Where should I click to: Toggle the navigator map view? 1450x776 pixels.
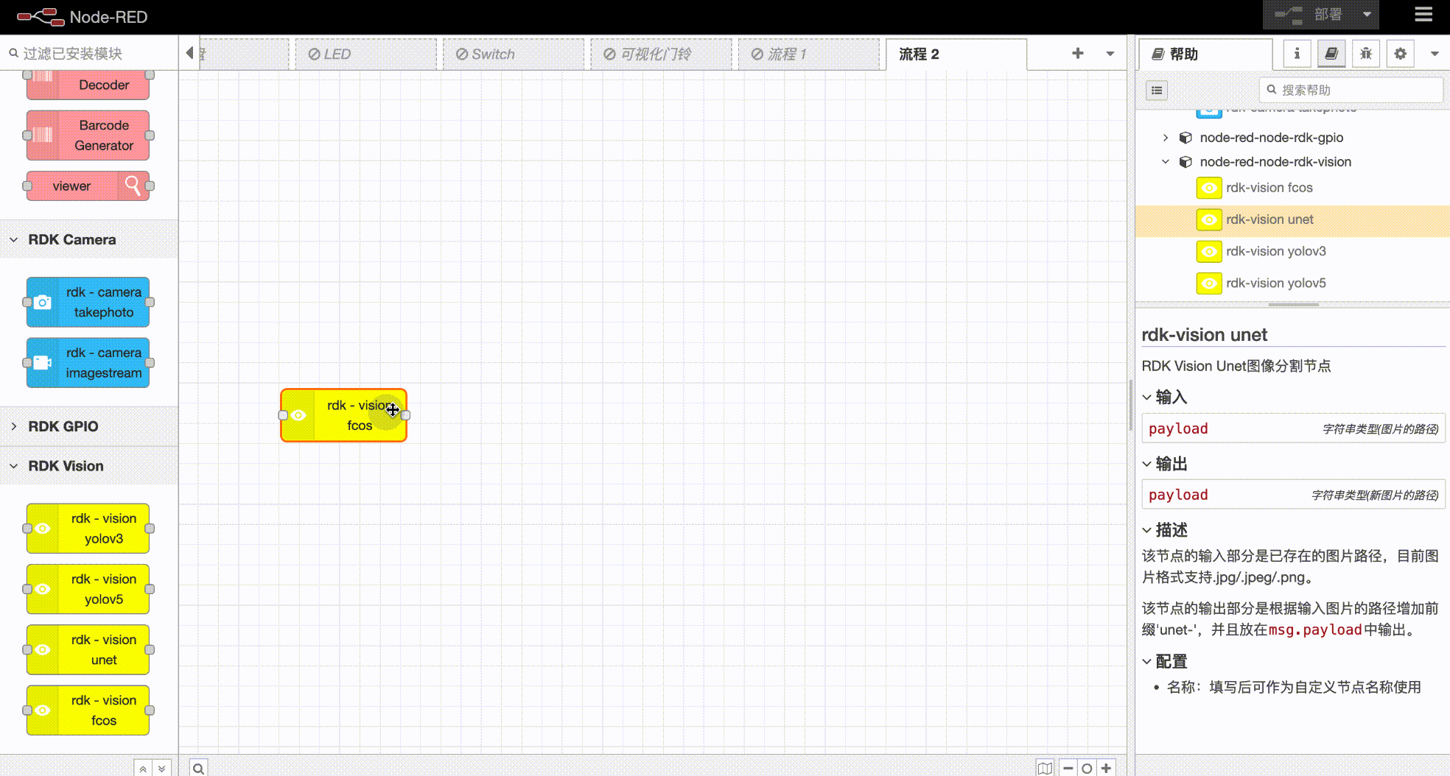[x=1045, y=768]
